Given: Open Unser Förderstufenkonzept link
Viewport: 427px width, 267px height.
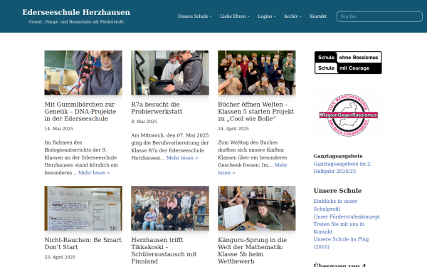Looking at the screenshot, I should click(x=347, y=216).
